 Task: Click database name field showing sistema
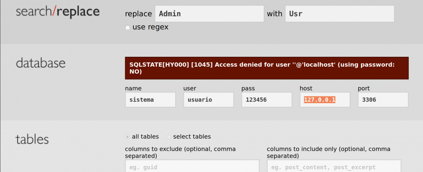pyautogui.click(x=150, y=100)
